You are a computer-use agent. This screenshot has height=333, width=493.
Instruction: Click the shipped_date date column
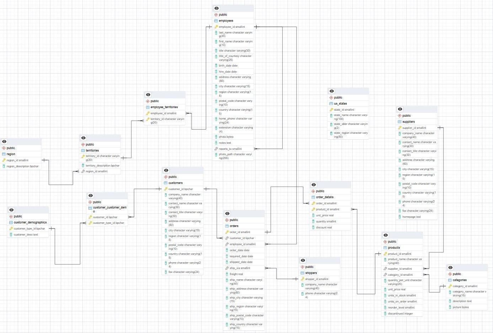pos(244,262)
